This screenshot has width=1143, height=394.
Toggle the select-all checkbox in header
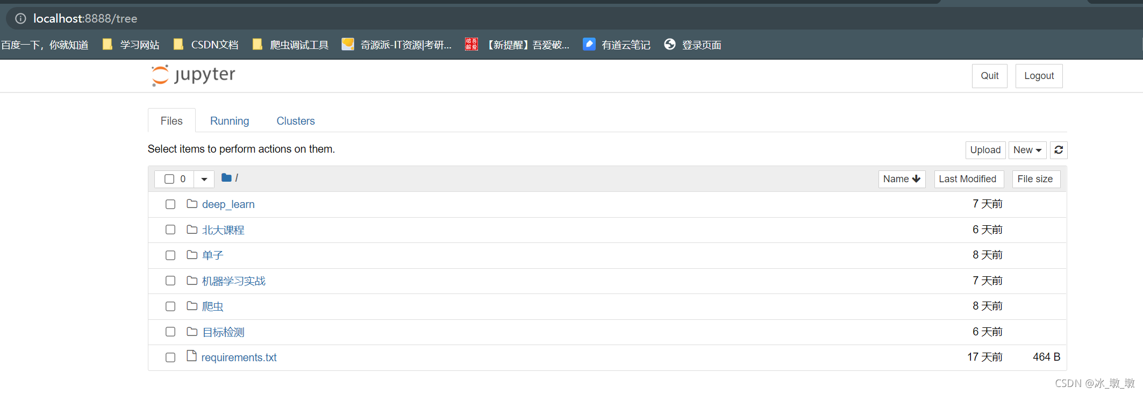tap(169, 179)
